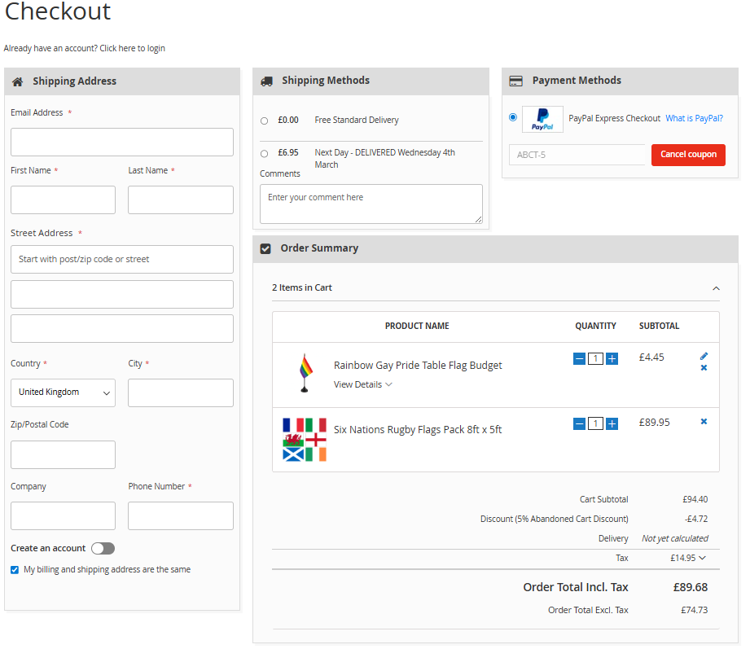
Task: Toggle the Create an account switch
Action: [103, 548]
